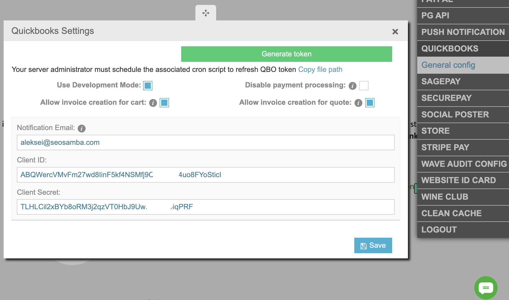
Task: Open the Store menu item
Action: tap(463, 131)
